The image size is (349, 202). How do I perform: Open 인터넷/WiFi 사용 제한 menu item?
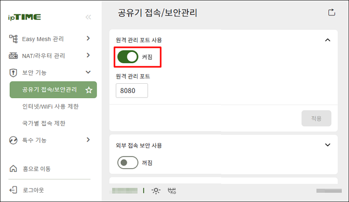point(50,106)
